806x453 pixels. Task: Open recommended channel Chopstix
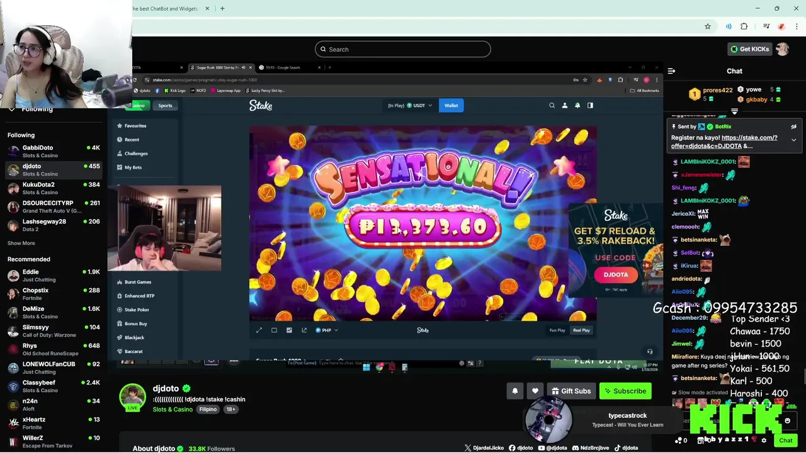54,294
